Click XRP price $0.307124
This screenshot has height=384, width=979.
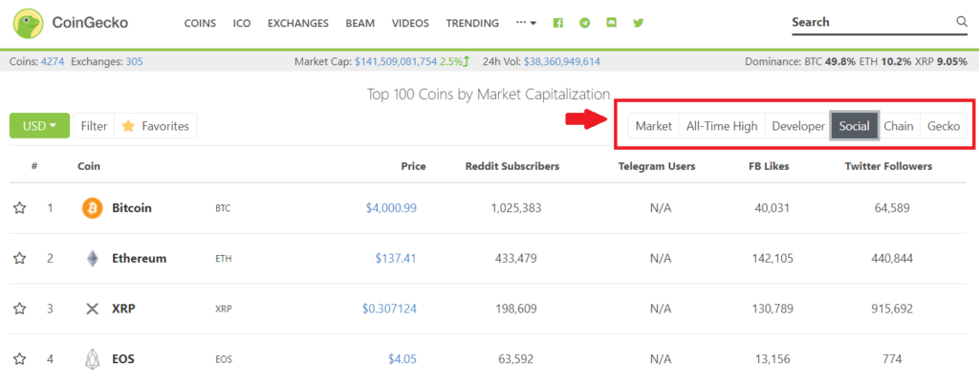(389, 309)
